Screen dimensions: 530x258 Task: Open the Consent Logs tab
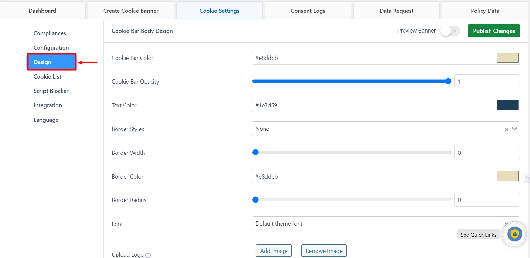pyautogui.click(x=308, y=11)
